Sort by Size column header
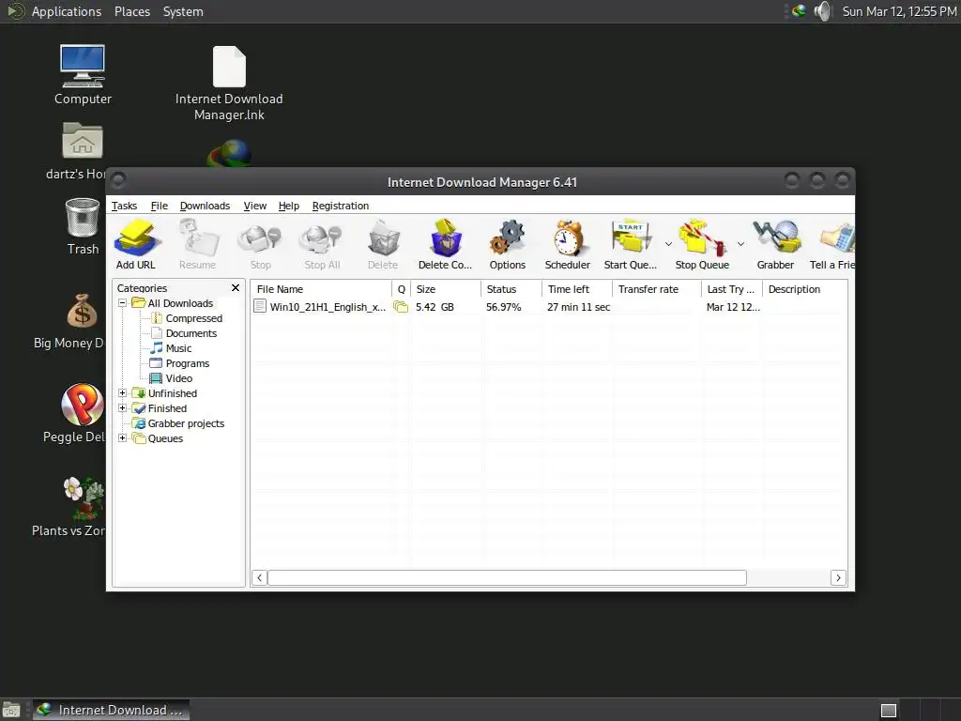 pos(446,289)
